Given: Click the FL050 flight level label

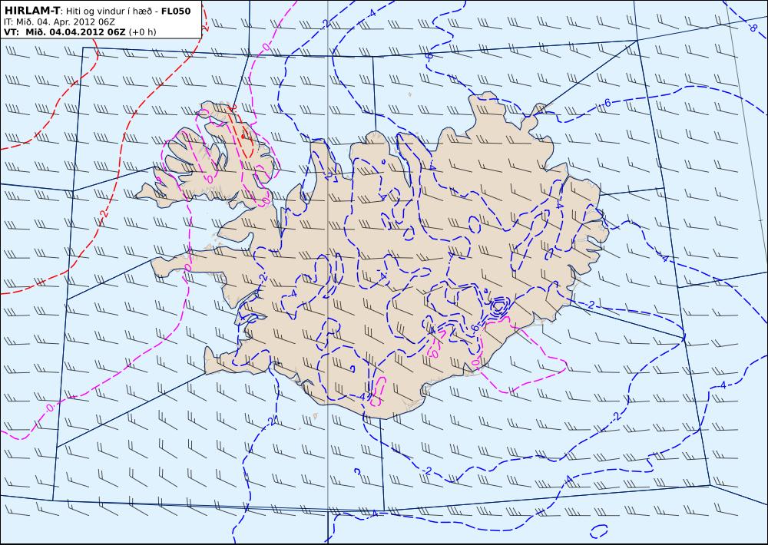Looking at the screenshot, I should pyautogui.click(x=177, y=12).
